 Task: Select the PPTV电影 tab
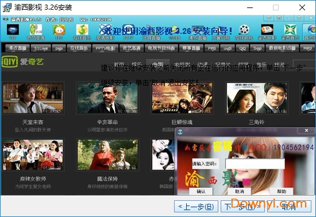click(105, 48)
